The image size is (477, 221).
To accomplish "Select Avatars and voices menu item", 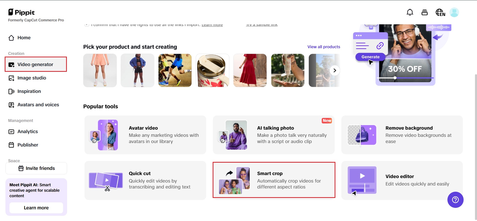I will tap(38, 105).
